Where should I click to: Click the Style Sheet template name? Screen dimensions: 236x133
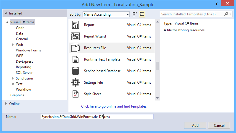[x=92, y=94]
